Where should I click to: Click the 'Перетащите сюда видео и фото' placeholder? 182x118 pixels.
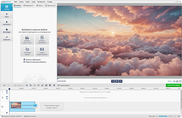coord(52,107)
